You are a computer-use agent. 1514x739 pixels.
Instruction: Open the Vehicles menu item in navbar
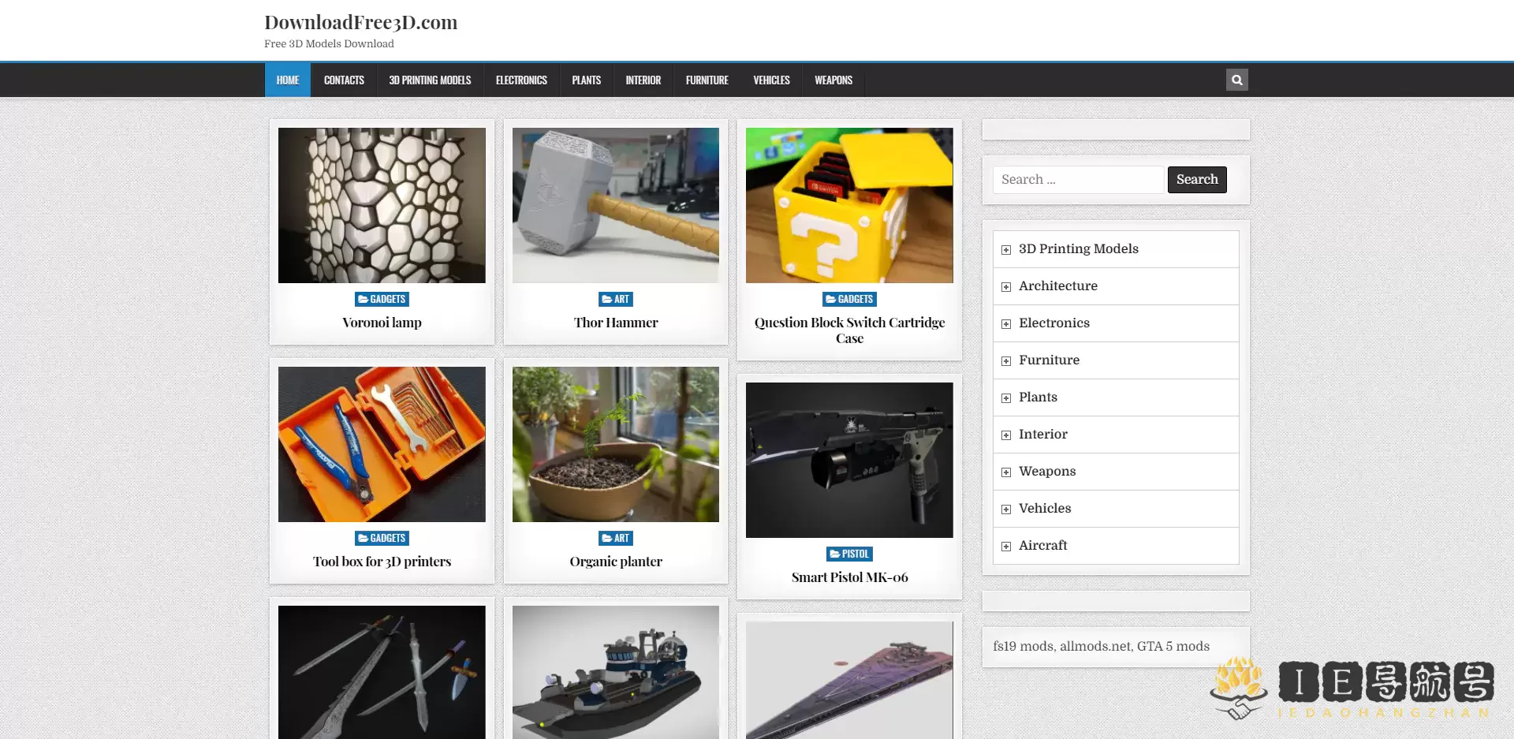771,80
